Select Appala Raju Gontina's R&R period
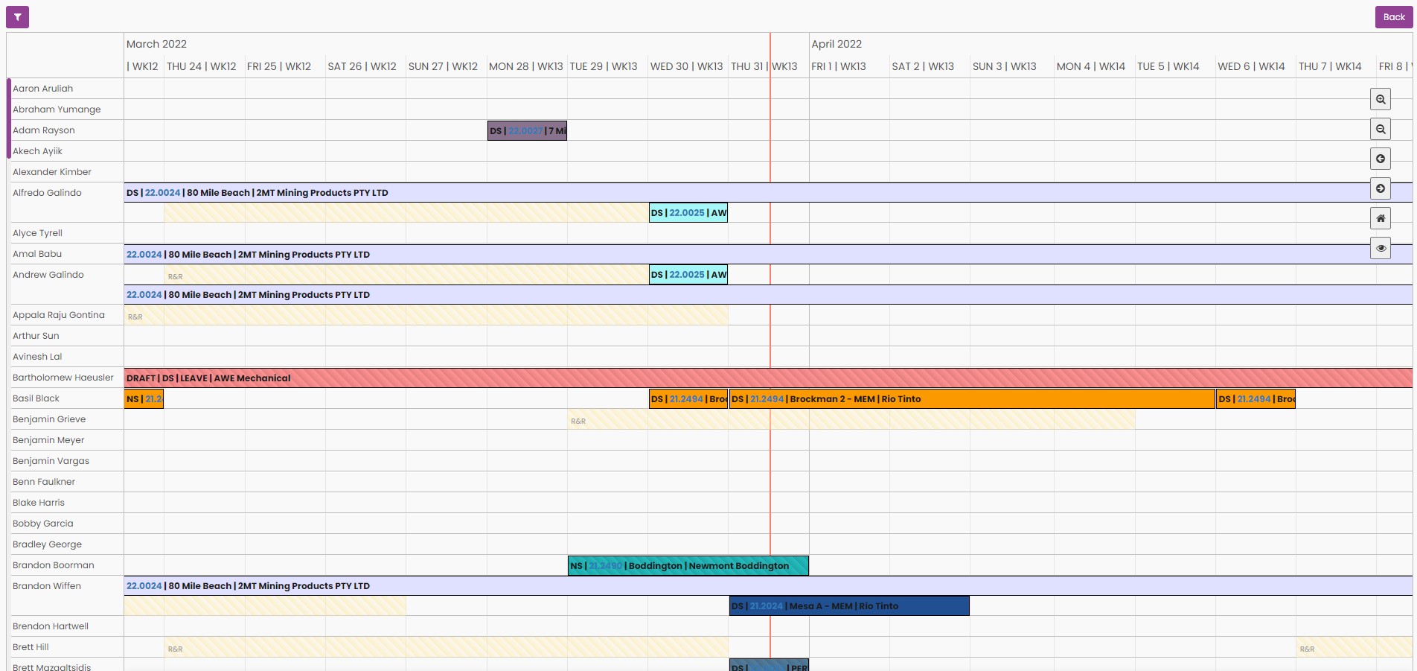Image resolution: width=1417 pixels, height=671 pixels. pyautogui.click(x=426, y=316)
